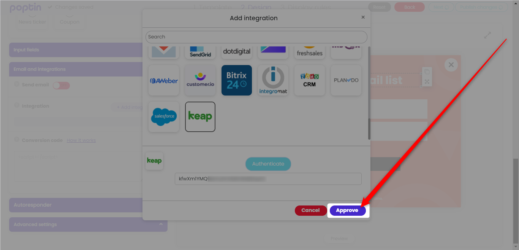Screen dimensions: 519x250
Task: Click the Advanced settings chevron arrow
Action: click(x=161, y=224)
